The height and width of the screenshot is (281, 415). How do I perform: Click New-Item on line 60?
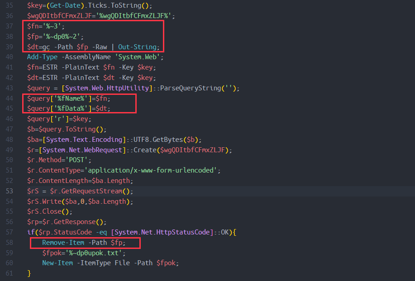[x=57, y=263]
